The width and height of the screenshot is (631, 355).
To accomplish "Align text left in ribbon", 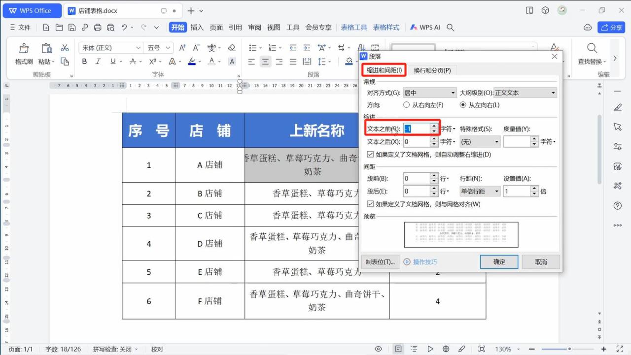I will click(x=251, y=62).
